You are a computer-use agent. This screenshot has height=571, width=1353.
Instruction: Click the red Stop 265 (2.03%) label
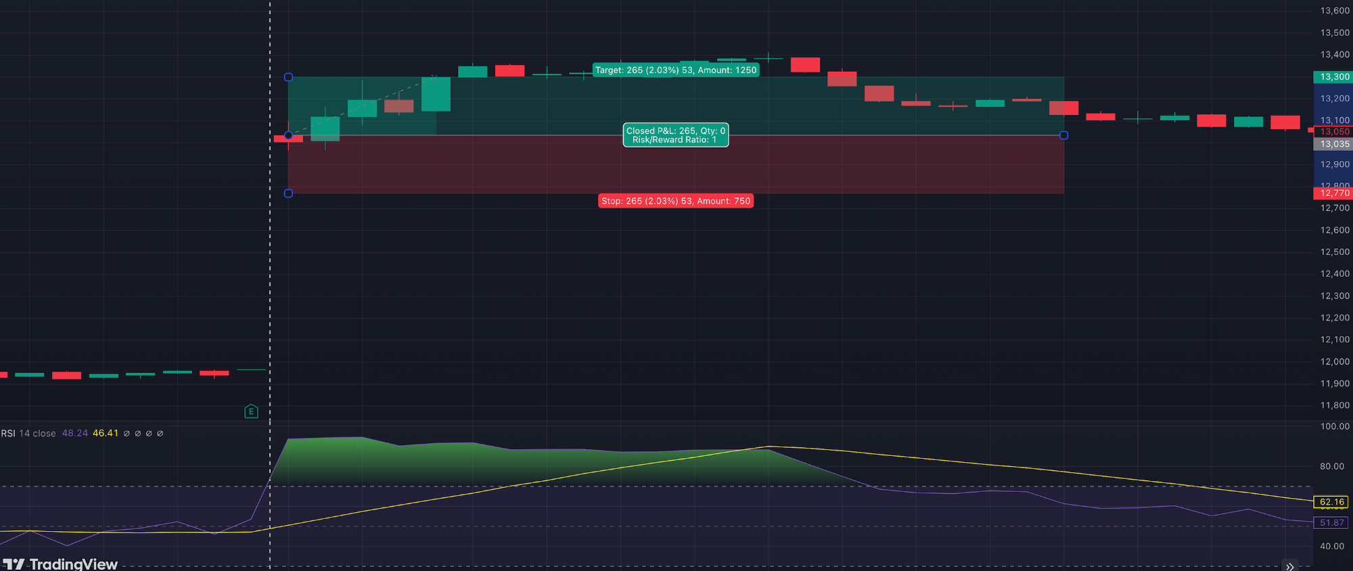coord(676,201)
